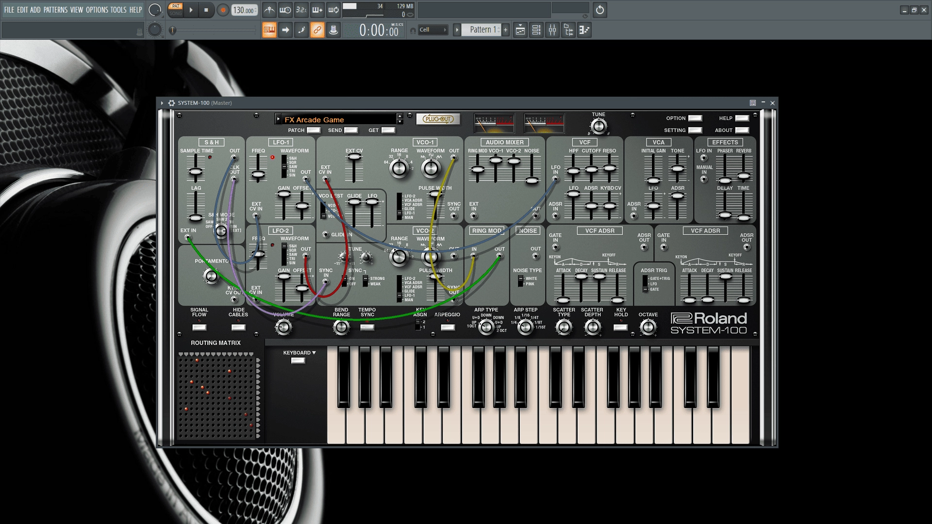Toggle the ARPEGGIO switch
Screen dimensions: 932x524
coord(448,327)
